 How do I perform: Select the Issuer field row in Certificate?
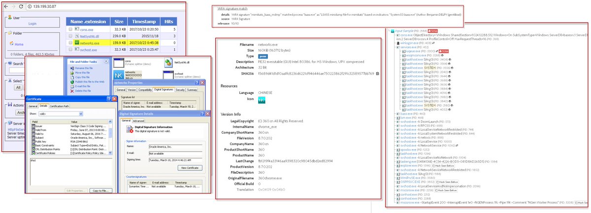69,126
